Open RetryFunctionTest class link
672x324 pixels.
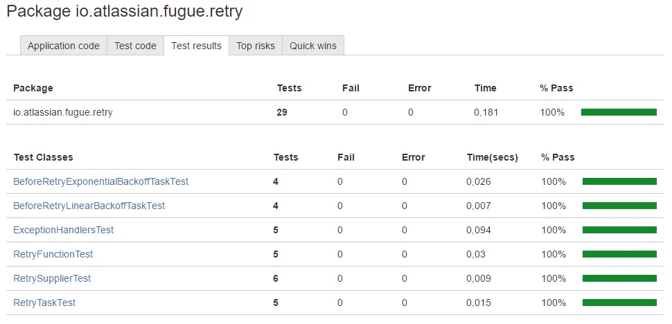[53, 254]
